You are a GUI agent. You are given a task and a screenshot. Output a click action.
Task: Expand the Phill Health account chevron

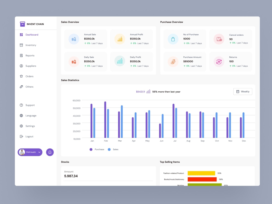39,152
